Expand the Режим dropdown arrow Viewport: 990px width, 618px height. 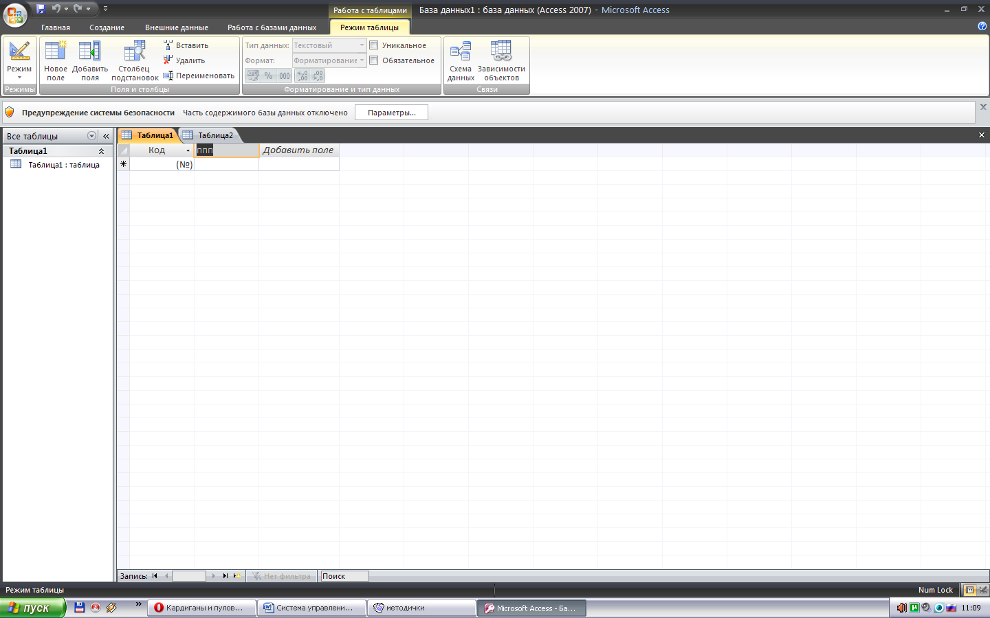19,78
